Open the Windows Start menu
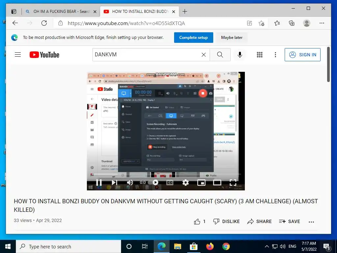 (8, 246)
